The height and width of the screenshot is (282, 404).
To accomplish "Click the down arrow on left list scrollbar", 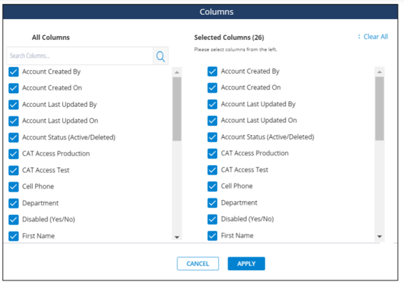I will (177, 236).
